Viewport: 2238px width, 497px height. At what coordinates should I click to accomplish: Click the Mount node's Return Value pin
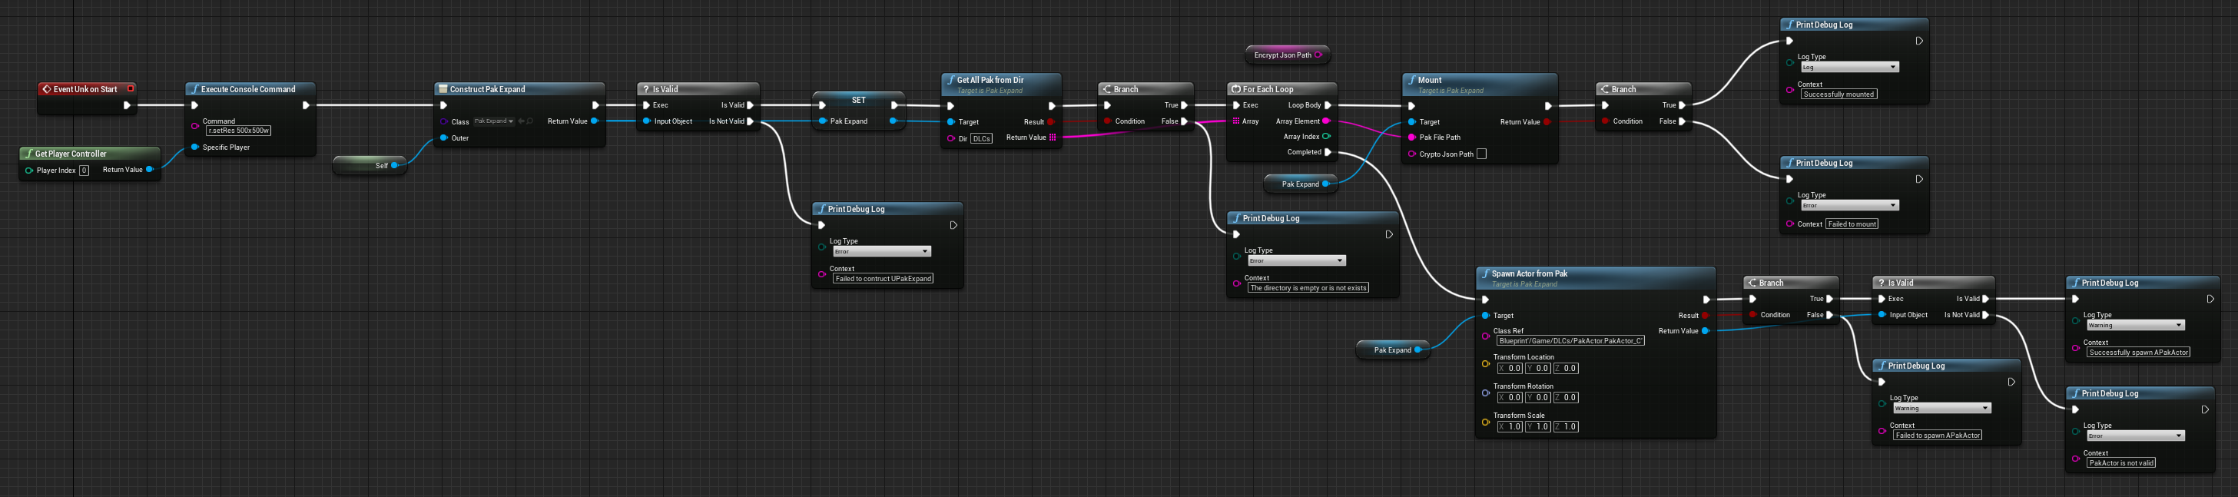coord(1547,121)
